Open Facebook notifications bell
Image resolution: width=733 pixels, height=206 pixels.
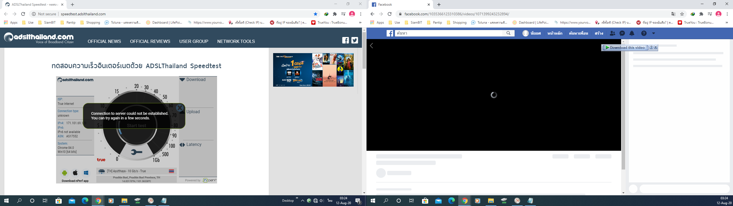pyautogui.click(x=632, y=33)
